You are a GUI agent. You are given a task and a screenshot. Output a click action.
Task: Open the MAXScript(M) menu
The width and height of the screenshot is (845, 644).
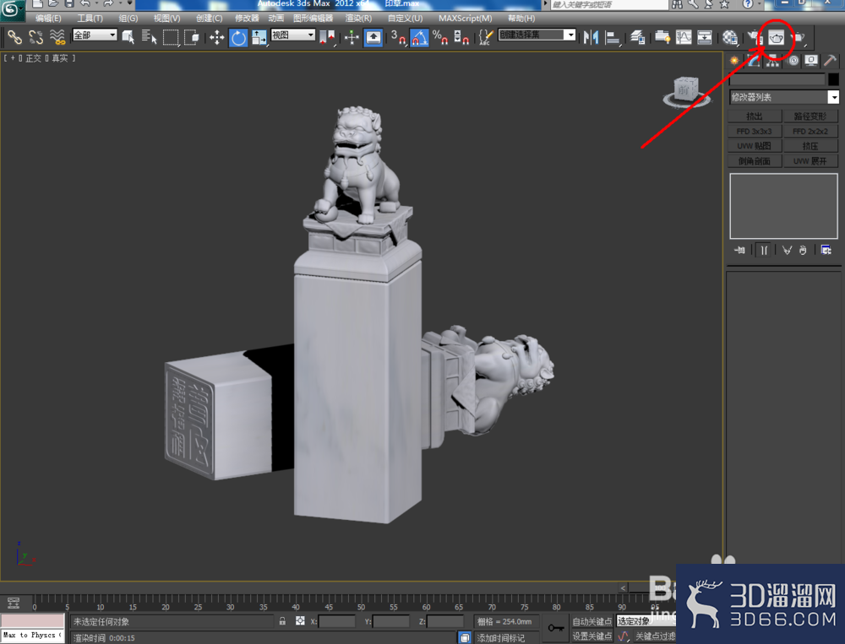pyautogui.click(x=465, y=18)
